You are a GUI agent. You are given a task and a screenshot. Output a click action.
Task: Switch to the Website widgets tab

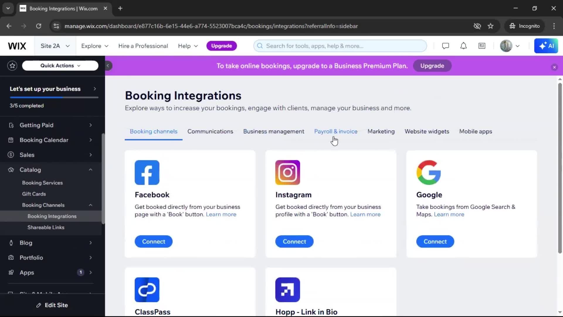coord(427,131)
